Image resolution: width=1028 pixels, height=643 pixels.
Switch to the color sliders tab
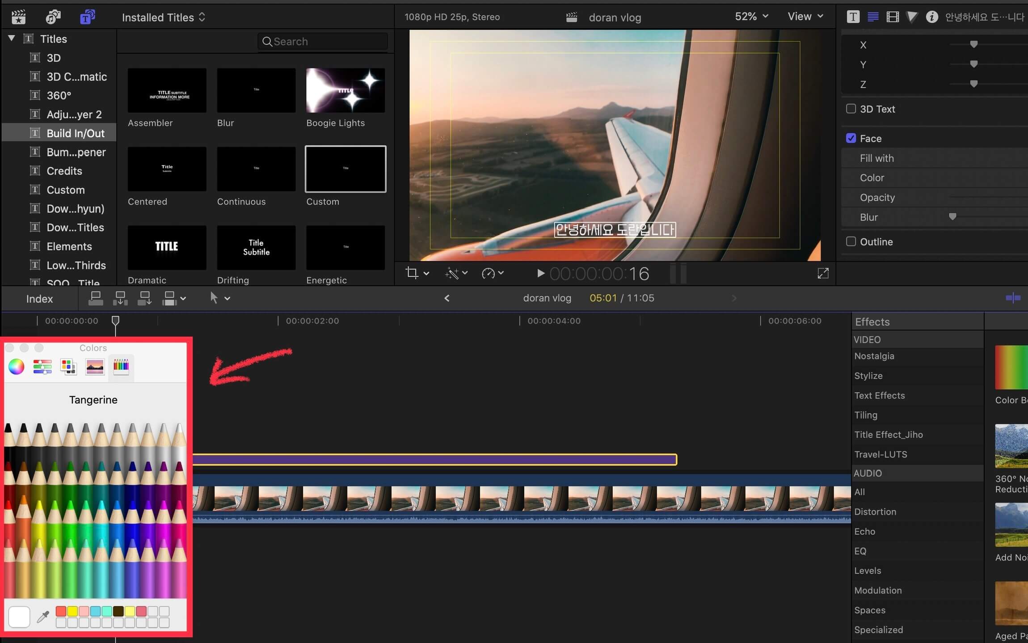click(42, 367)
